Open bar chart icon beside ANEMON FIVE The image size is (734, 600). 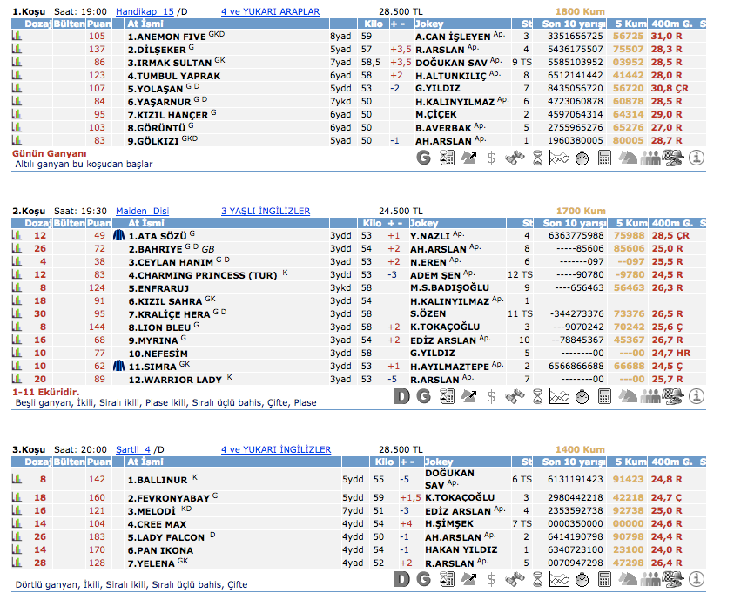[x=17, y=37]
